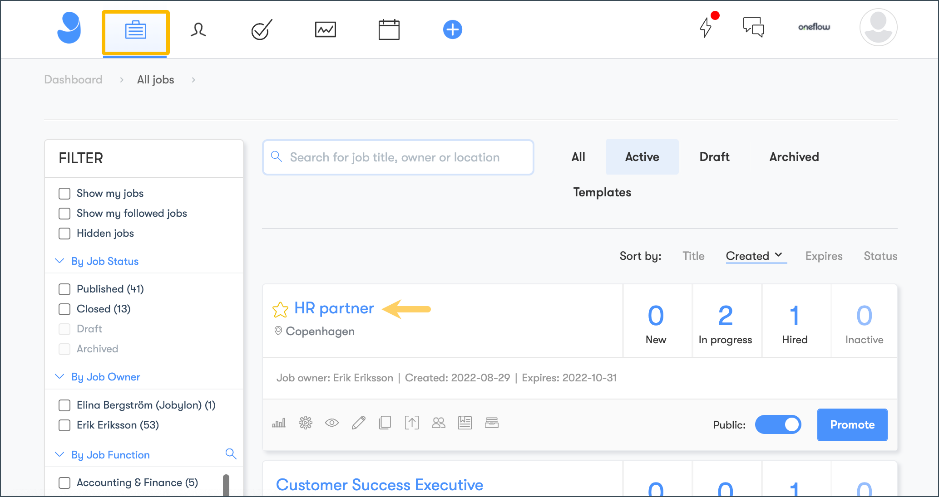
Task: Sort jobs by Expires
Action: click(824, 256)
